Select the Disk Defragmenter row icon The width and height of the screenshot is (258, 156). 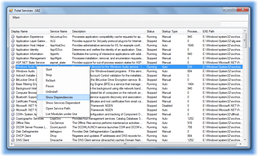(x=13, y=131)
